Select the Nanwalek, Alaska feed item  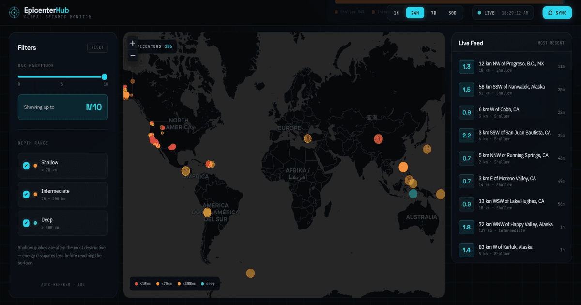point(512,90)
